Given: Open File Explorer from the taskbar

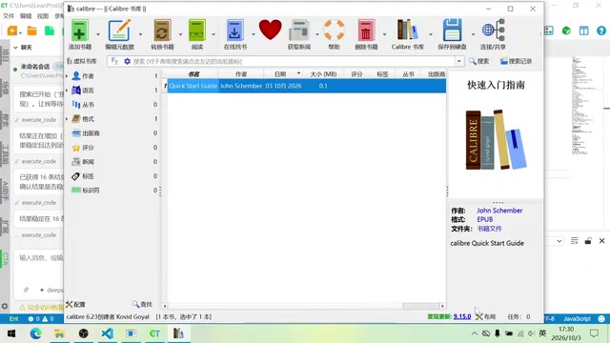Looking at the screenshot, I should point(59,333).
